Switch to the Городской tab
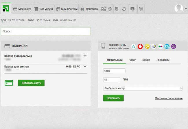188x129 pixels. click(163, 60)
